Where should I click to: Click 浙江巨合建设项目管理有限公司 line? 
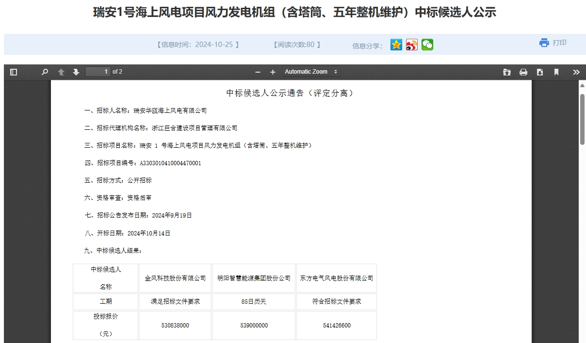tap(161, 128)
